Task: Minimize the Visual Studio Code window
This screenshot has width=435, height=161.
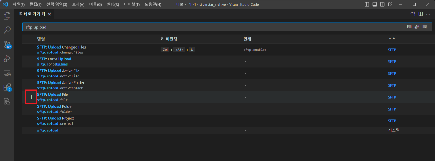Action: point(401,4)
